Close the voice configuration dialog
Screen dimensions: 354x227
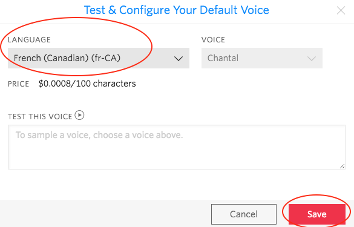click(341, 10)
